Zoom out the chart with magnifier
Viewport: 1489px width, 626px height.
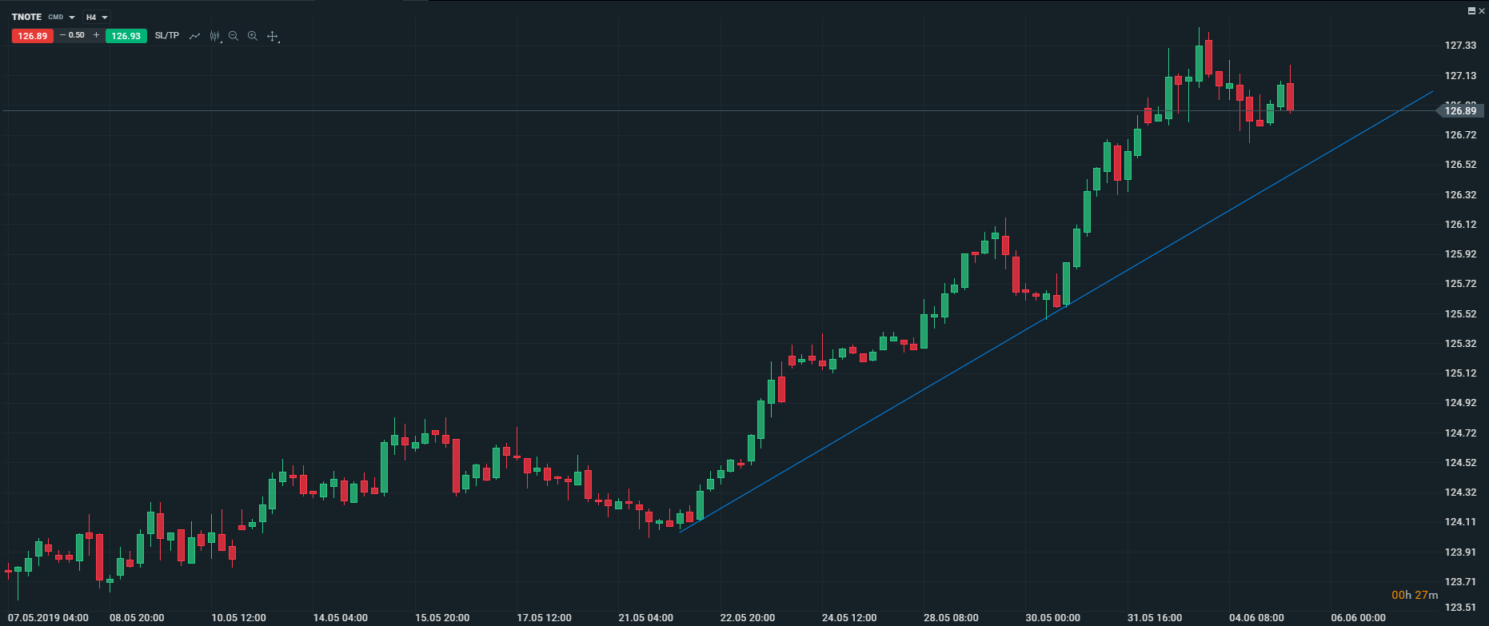pos(234,36)
